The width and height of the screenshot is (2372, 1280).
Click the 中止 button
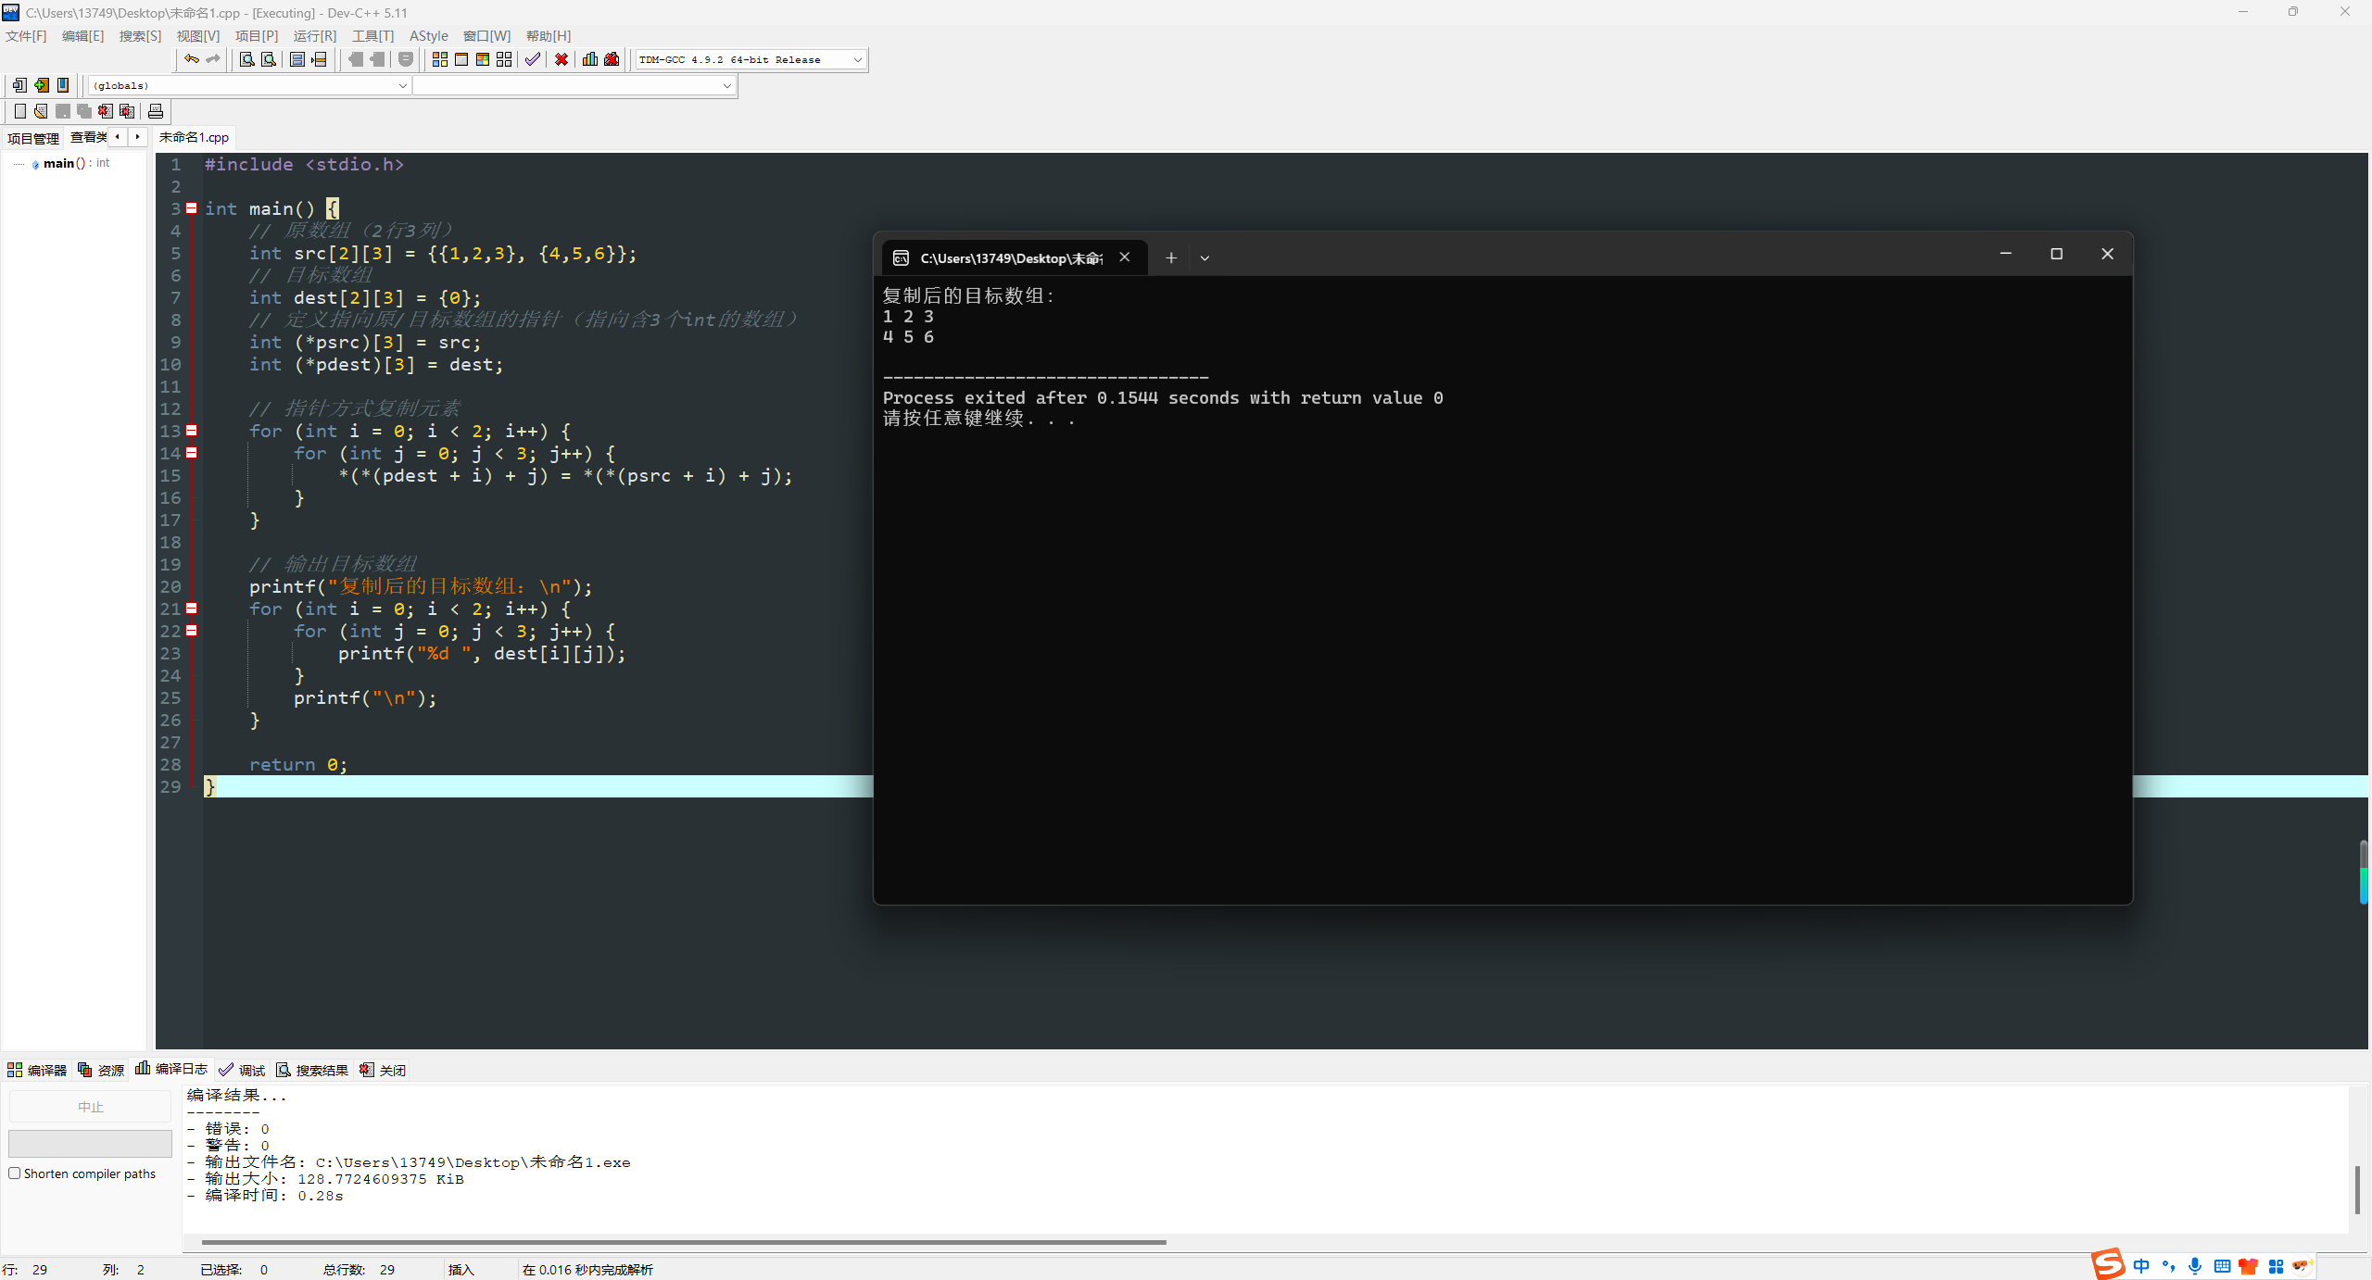90,1107
